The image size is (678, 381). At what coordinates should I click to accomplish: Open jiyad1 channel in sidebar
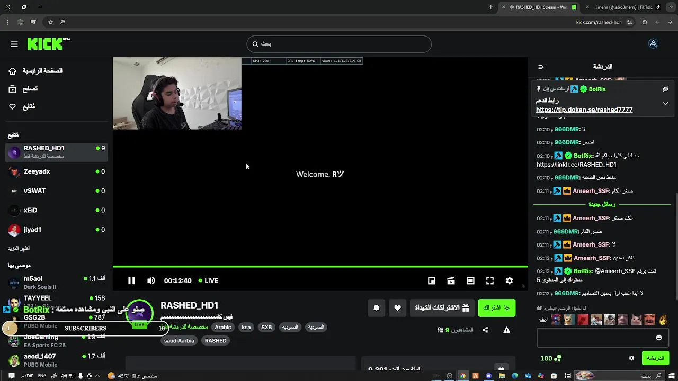[57, 230]
